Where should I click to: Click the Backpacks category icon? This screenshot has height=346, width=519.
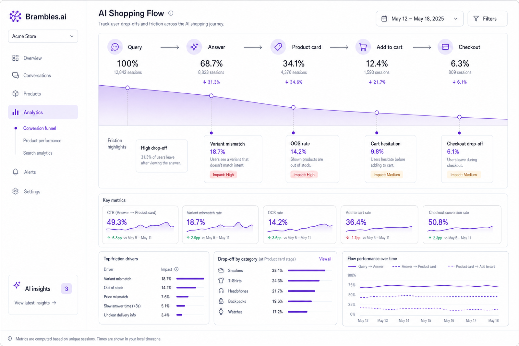[221, 301]
